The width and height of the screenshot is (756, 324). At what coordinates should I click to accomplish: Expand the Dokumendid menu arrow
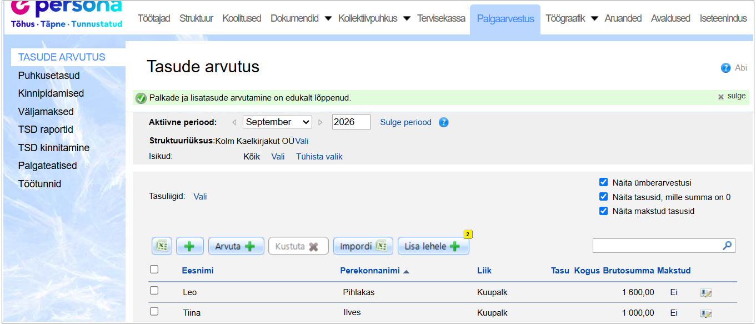point(328,19)
